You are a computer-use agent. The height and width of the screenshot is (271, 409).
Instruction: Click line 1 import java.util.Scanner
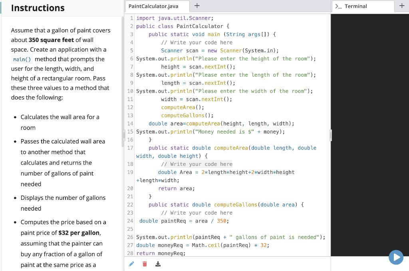(175, 18)
